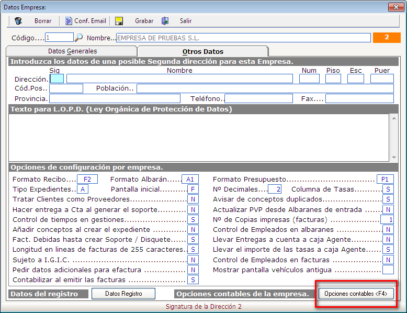Click the Formato Recibo F2 field

click(87, 179)
